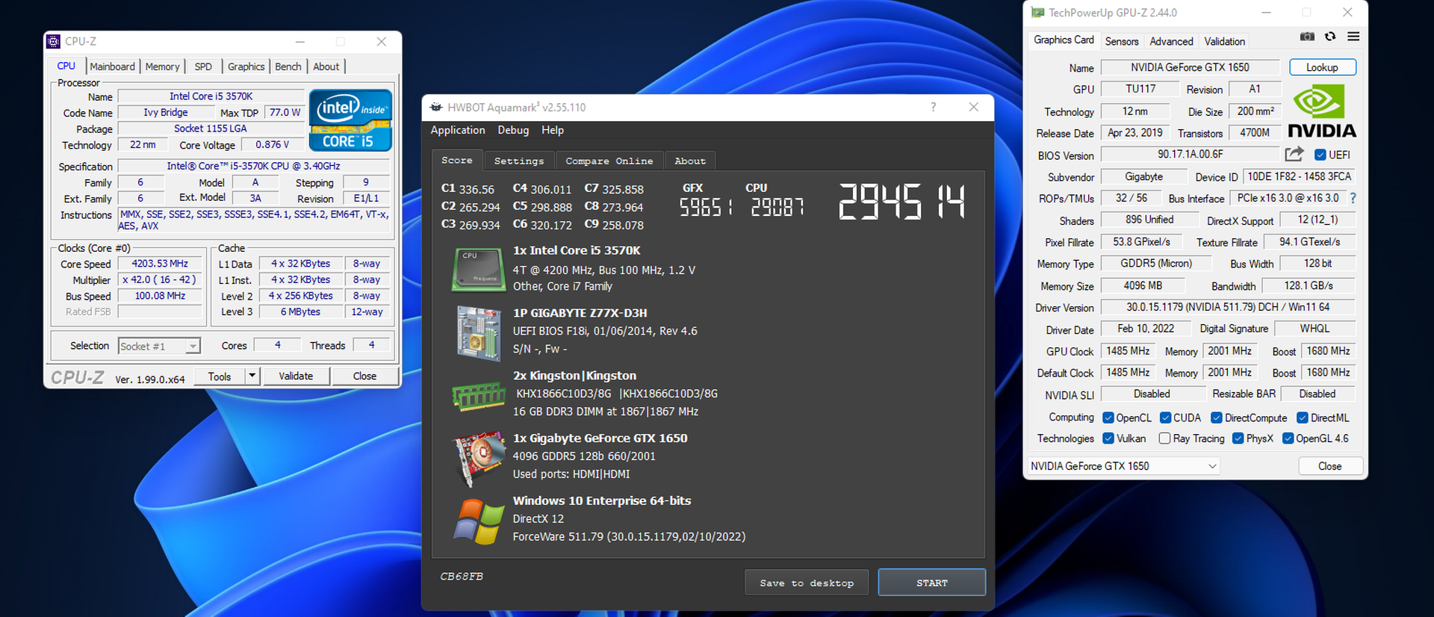The height and width of the screenshot is (617, 1434).
Task: Click the Multiplier value x 42.0 in CPU-Z
Action: (160, 279)
